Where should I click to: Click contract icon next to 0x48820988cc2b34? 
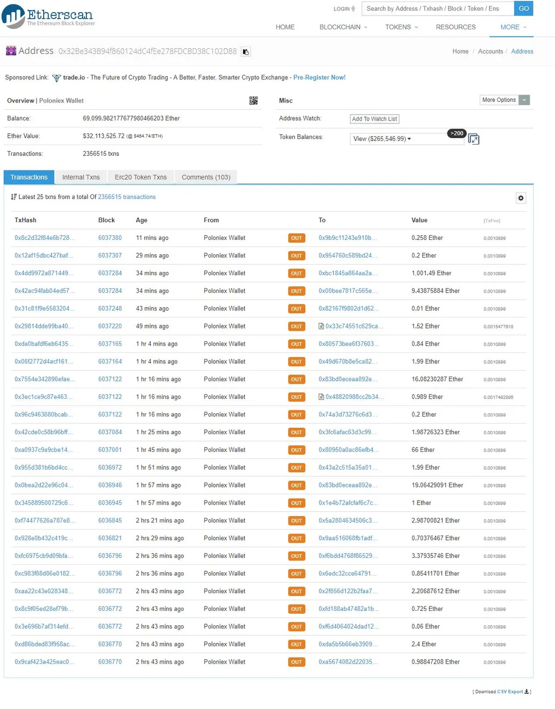click(321, 397)
